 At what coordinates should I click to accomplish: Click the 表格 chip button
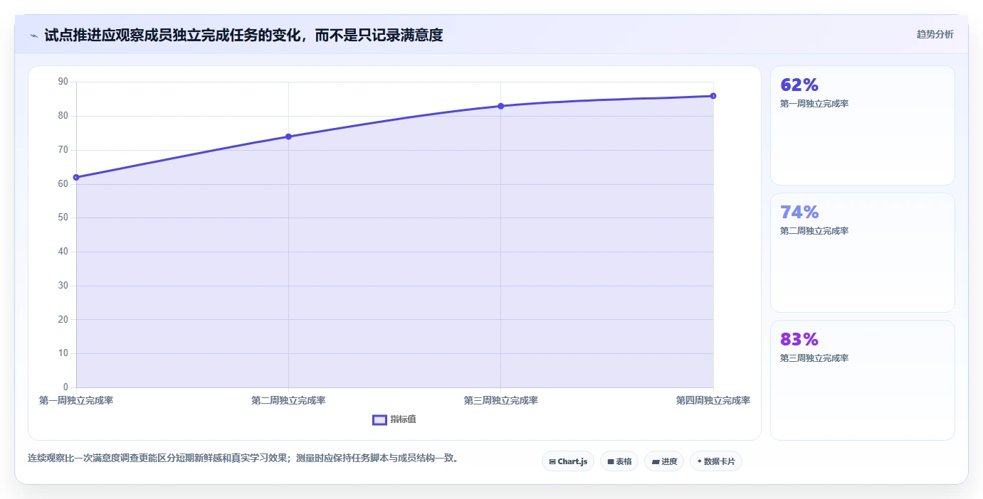619,461
